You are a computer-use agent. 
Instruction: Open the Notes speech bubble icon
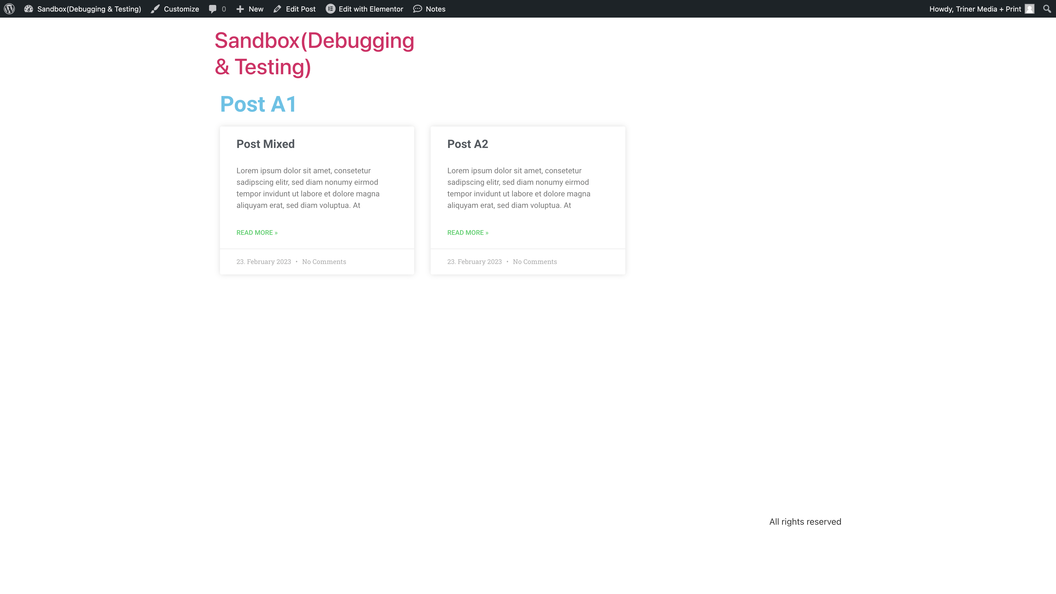coord(418,9)
